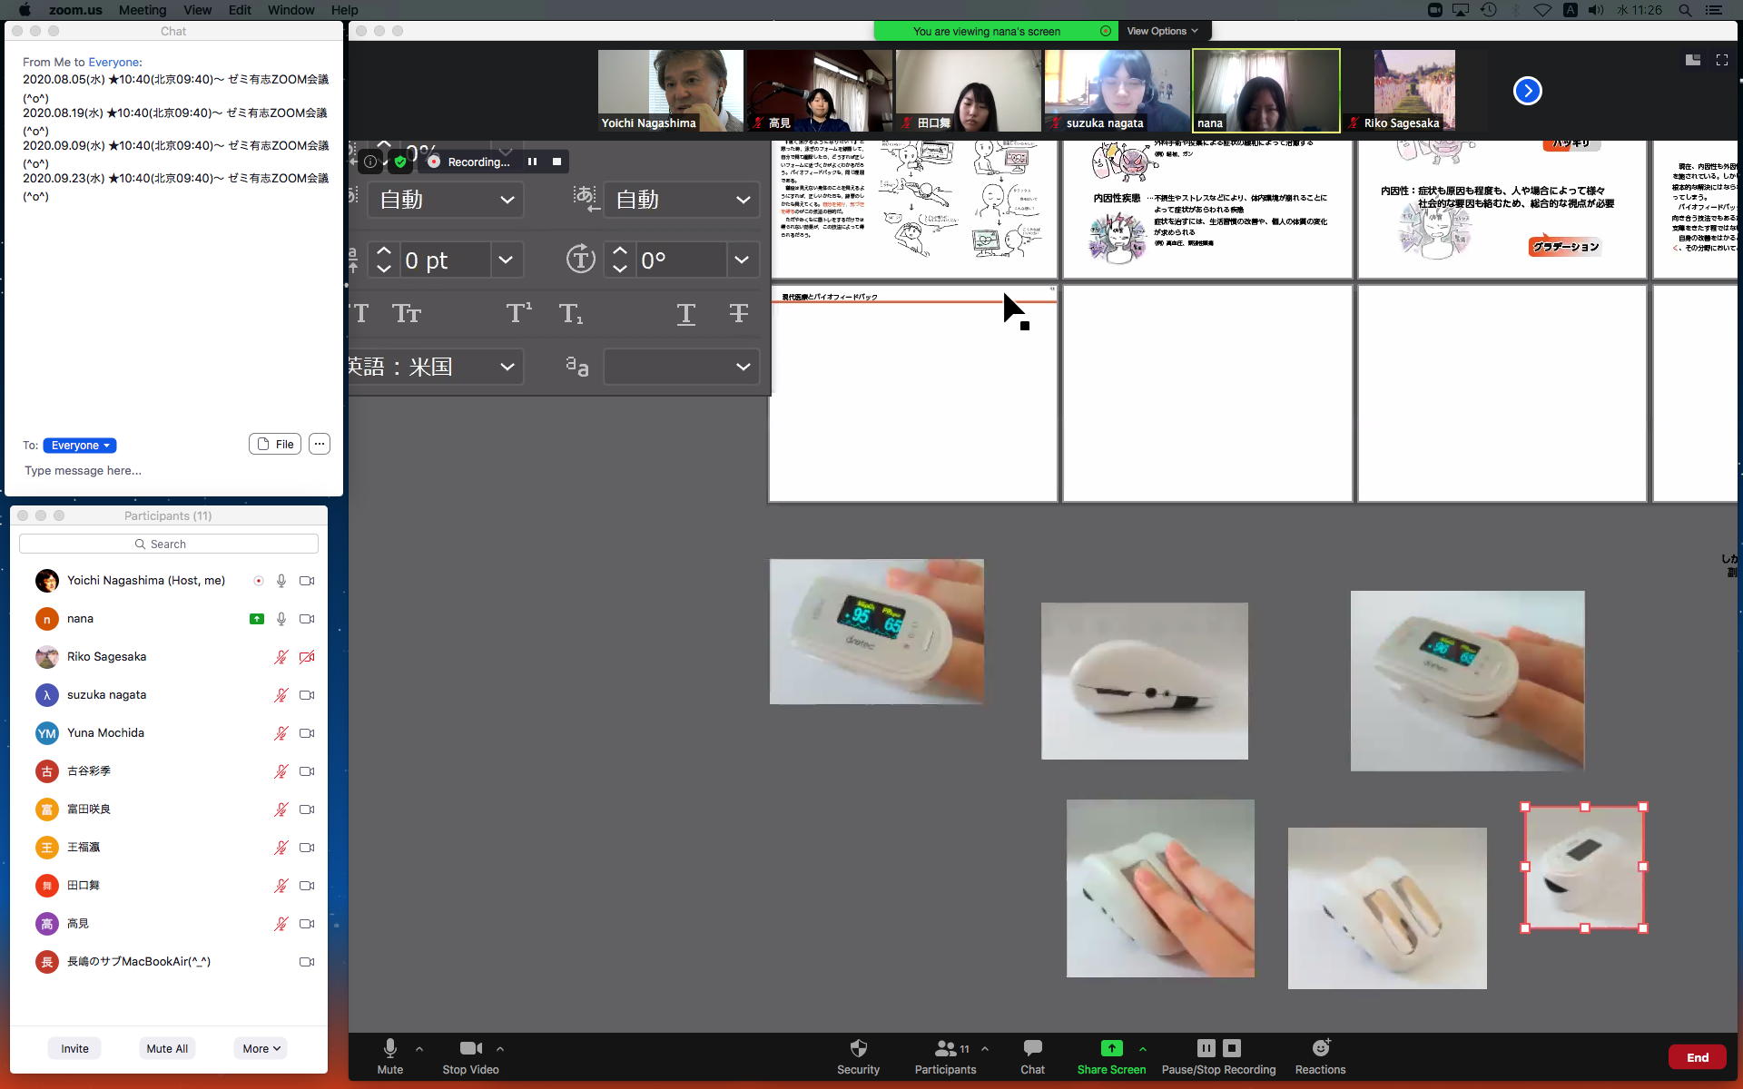Click encryption green shield icon

tap(400, 162)
